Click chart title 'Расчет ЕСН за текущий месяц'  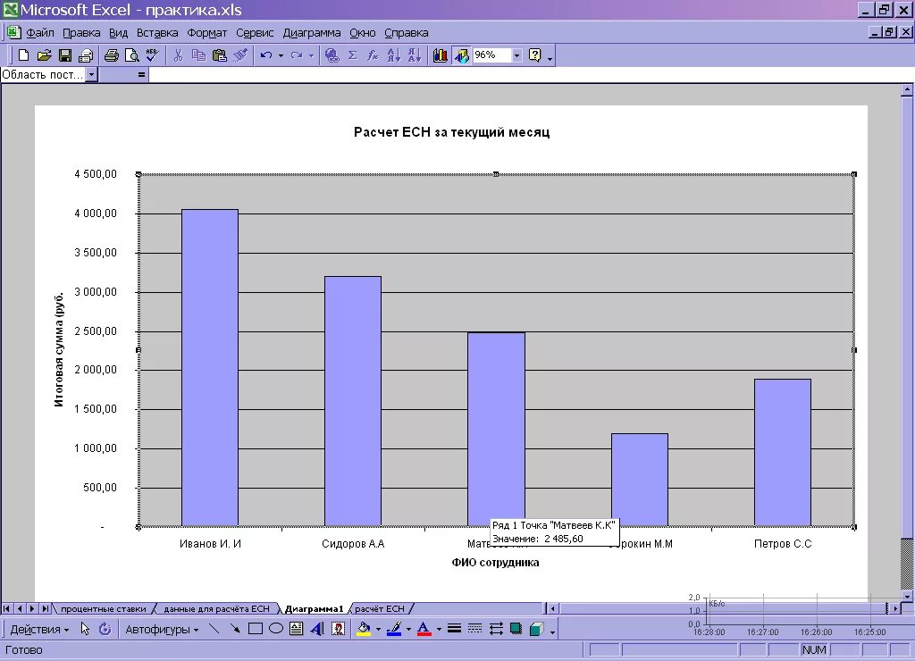451,132
